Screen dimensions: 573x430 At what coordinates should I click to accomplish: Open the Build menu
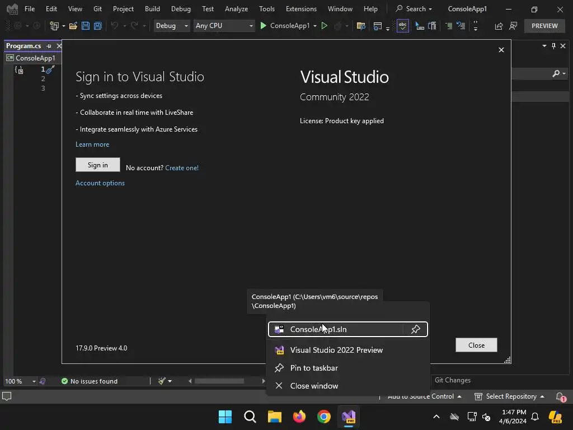click(152, 9)
